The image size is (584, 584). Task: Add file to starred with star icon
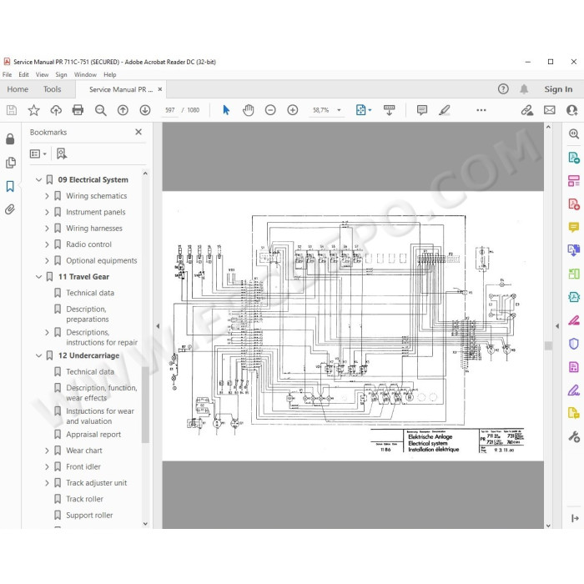33,110
